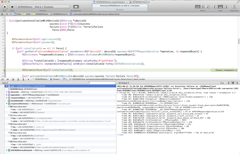The width and height of the screenshot is (240, 154).
Task: Click OCRSDKClient folder in jump bar
Action: (x=40, y=14)
